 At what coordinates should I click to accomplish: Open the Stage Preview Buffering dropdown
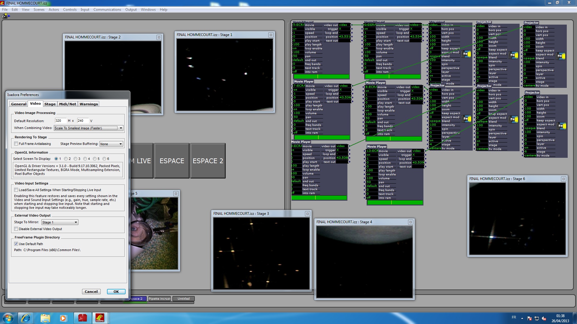coord(111,144)
